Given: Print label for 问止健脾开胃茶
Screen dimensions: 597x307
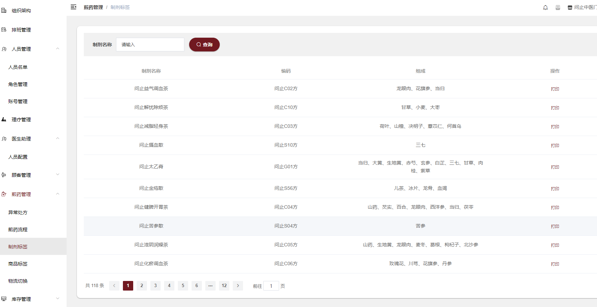Looking at the screenshot, I should pos(555,207).
